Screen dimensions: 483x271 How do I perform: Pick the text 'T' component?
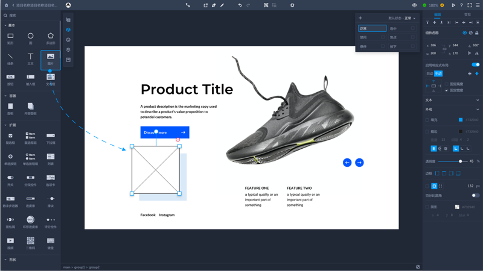point(30,56)
